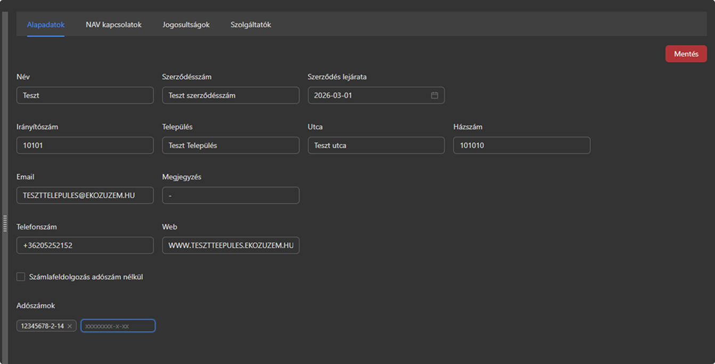
Task: Open calendar picker in Szerződés lejárata field
Action: click(434, 95)
